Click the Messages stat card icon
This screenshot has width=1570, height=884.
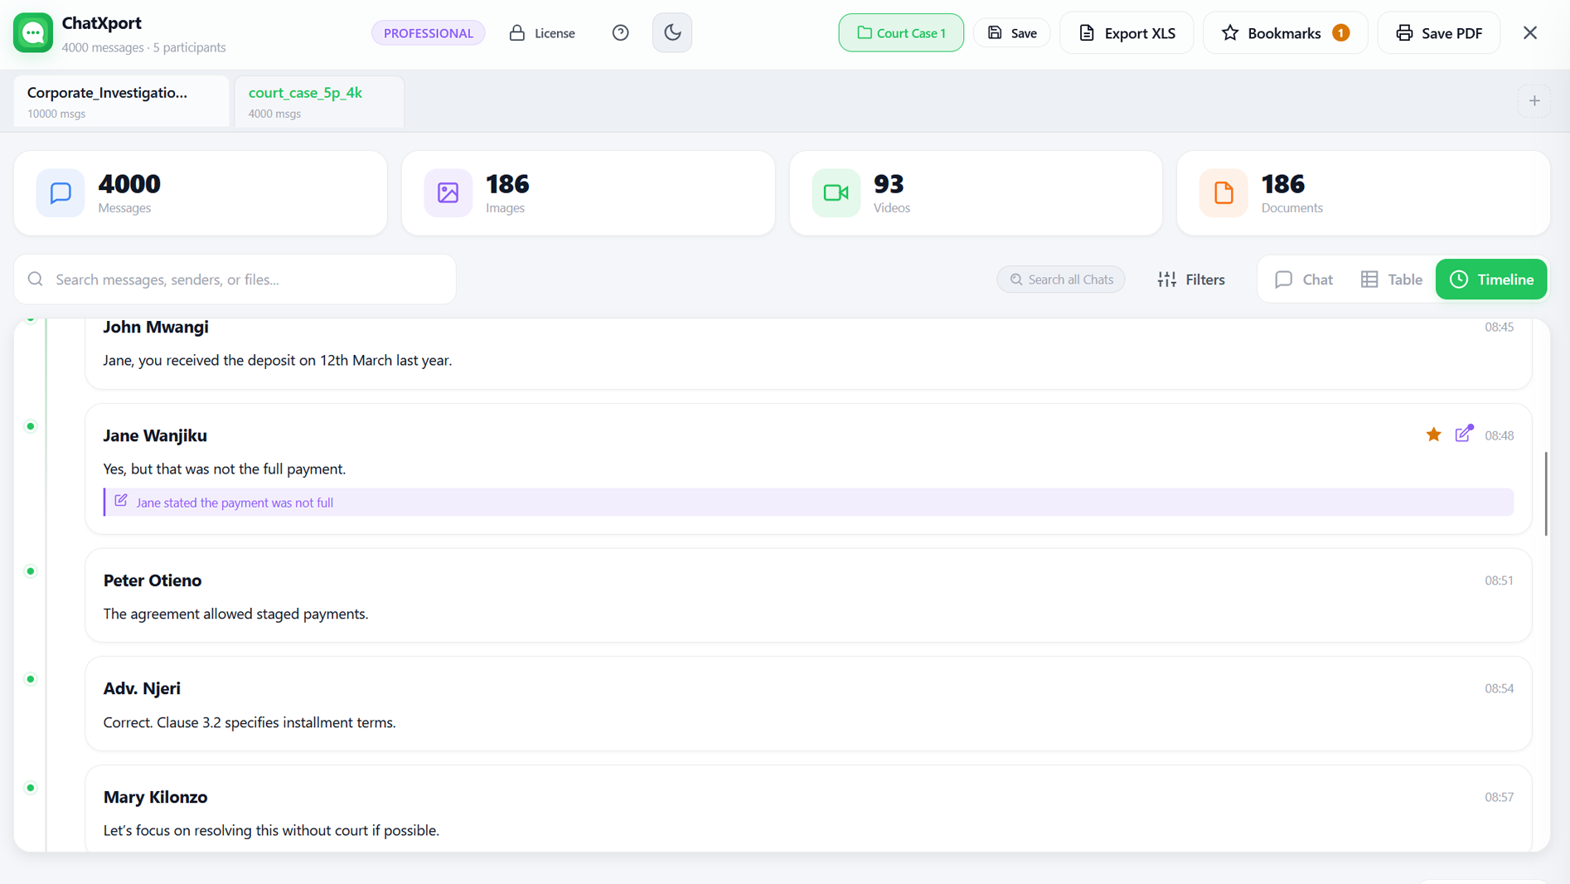point(61,192)
